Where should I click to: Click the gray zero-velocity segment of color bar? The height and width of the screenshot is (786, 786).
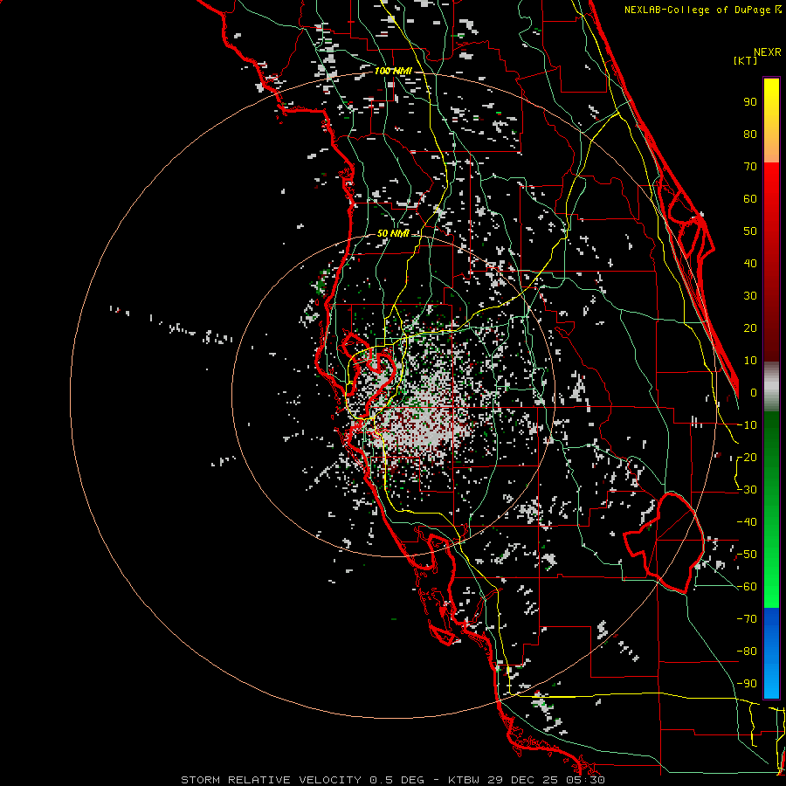[x=771, y=387]
